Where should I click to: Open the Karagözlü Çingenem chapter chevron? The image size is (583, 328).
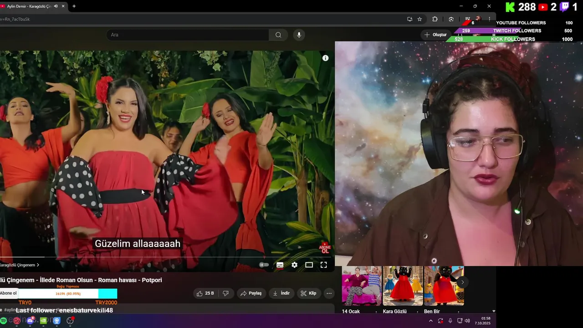[38, 265]
